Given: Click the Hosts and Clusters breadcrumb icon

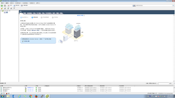Looking at the screenshot, I should point(22,5).
